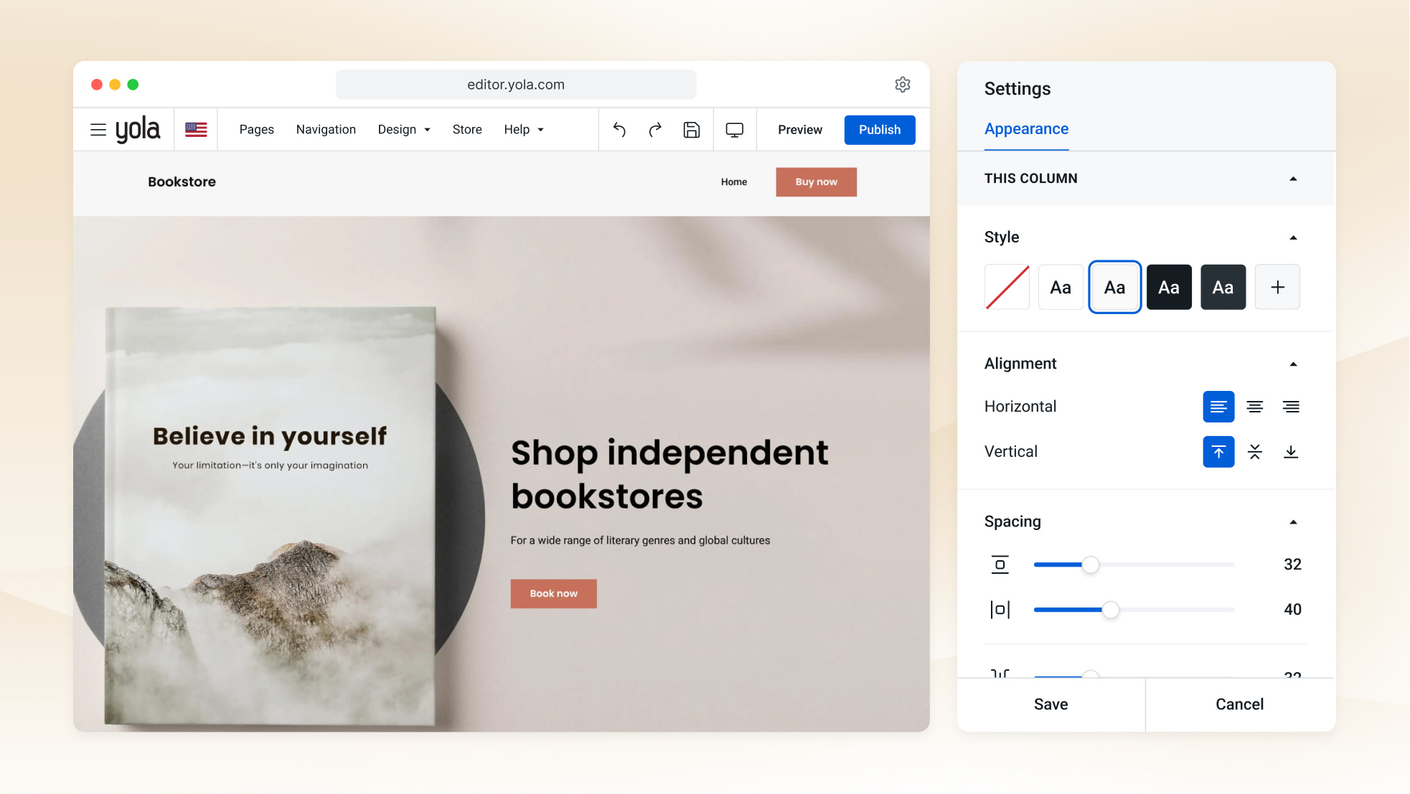The width and height of the screenshot is (1410, 794).
Task: Open the Help dropdown menu
Action: [x=524, y=130]
